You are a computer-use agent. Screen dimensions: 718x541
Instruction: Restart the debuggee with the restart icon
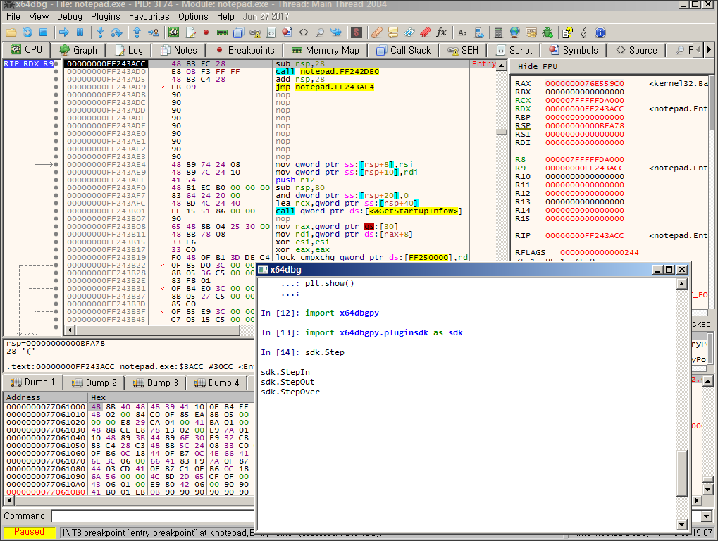tap(27, 32)
